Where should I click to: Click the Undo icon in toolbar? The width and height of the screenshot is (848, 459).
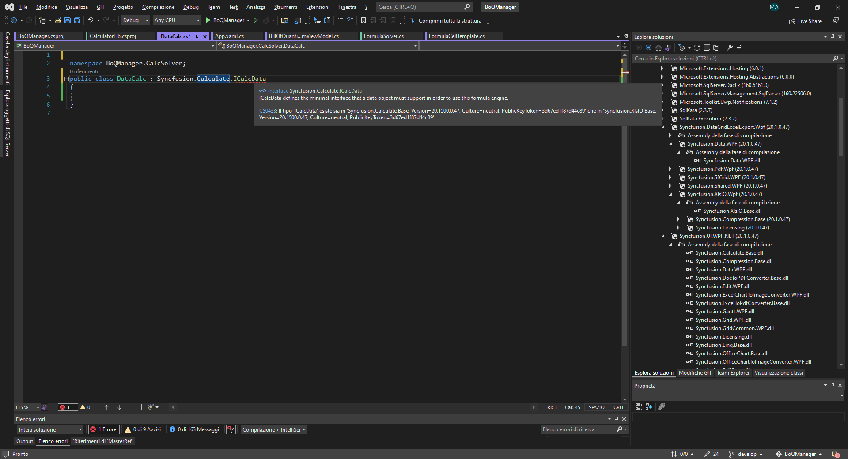tap(91, 20)
